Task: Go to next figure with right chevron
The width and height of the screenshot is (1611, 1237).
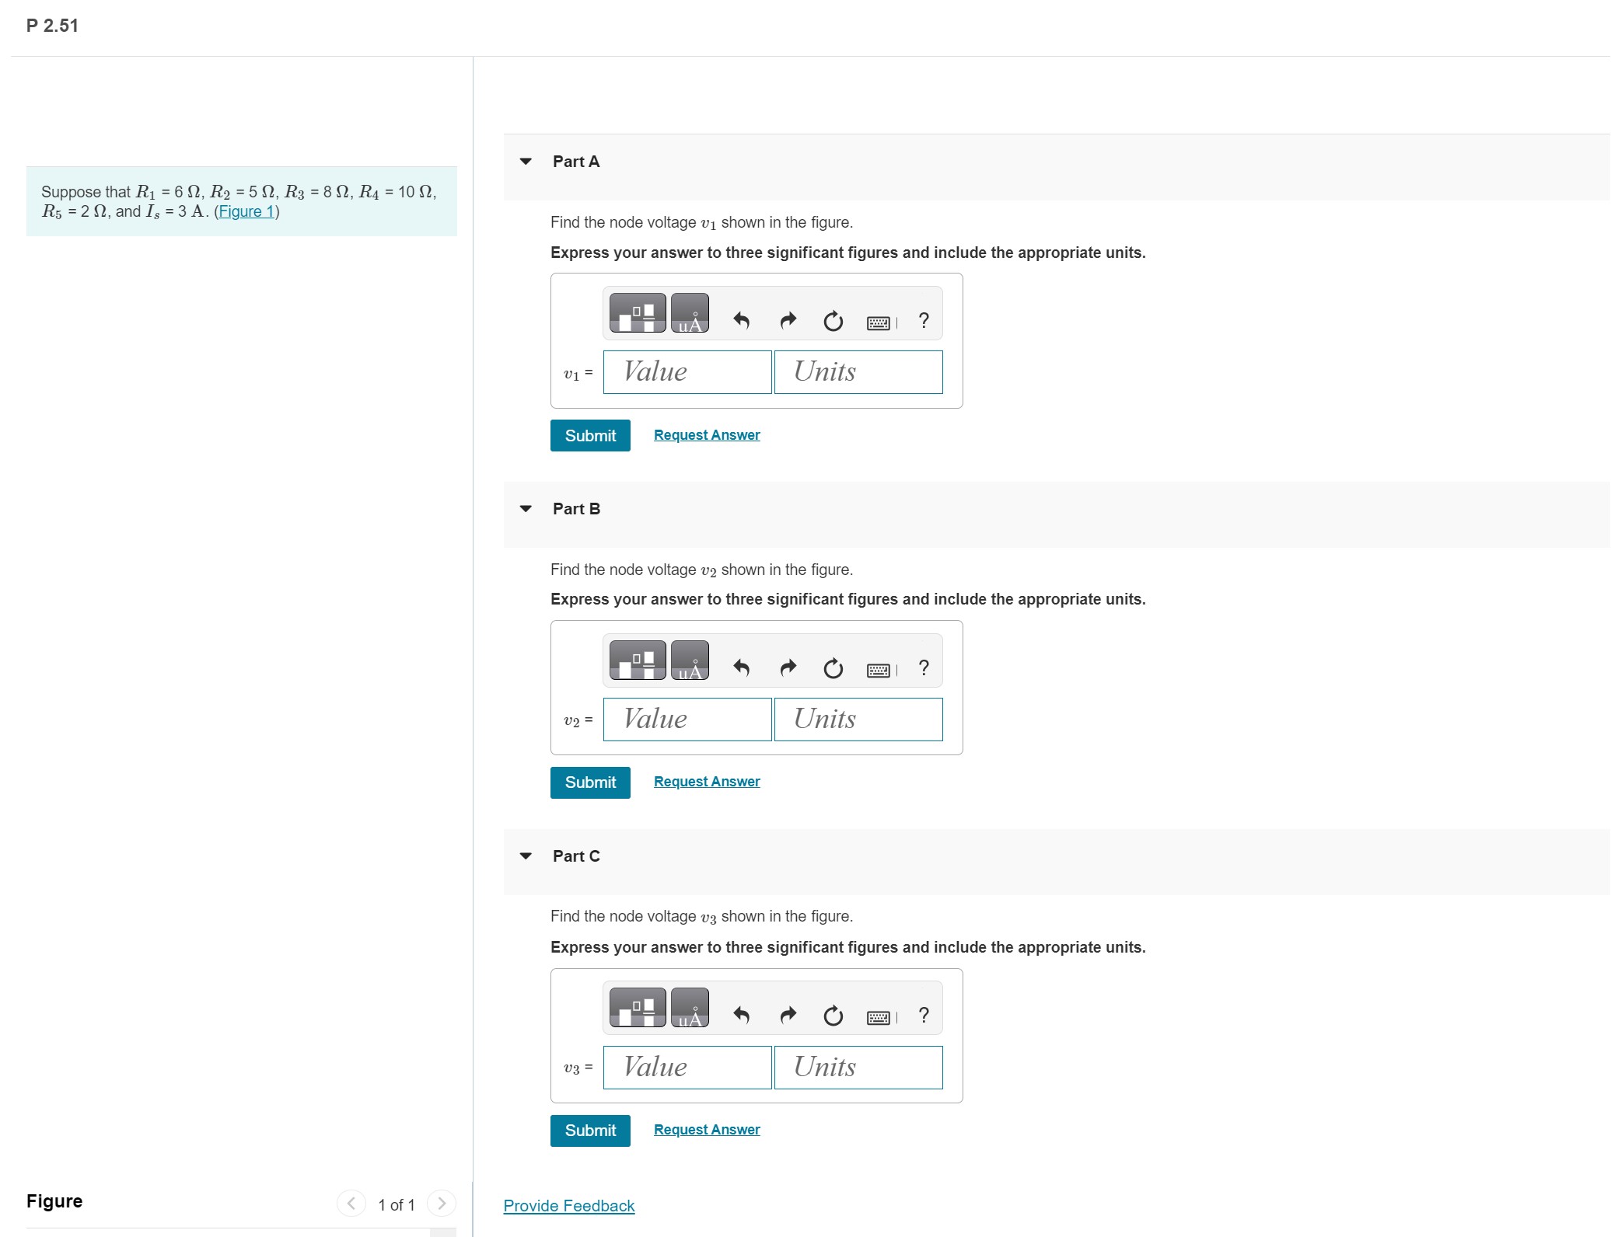Action: pyautogui.click(x=442, y=1204)
